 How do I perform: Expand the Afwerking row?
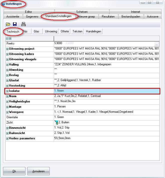[x=7, y=70]
